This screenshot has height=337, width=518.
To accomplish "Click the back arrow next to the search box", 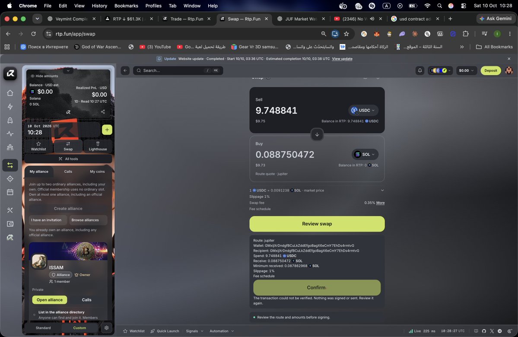I will (x=125, y=70).
